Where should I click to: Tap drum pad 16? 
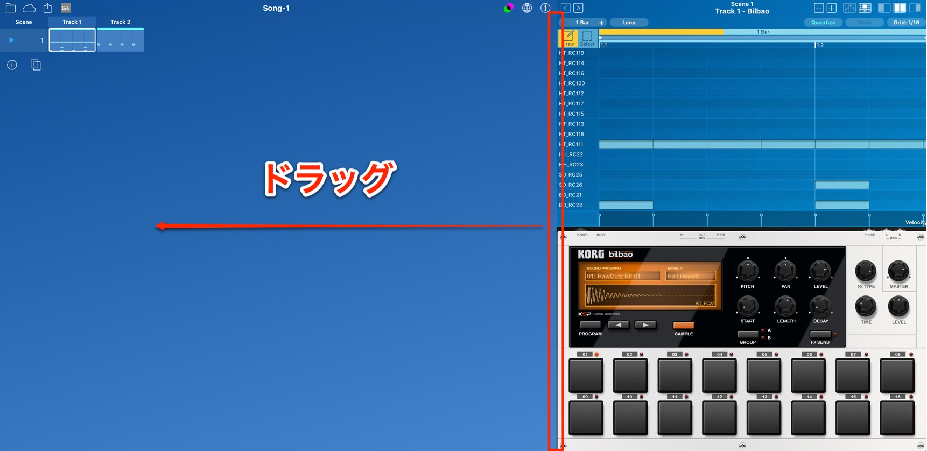[897, 418]
